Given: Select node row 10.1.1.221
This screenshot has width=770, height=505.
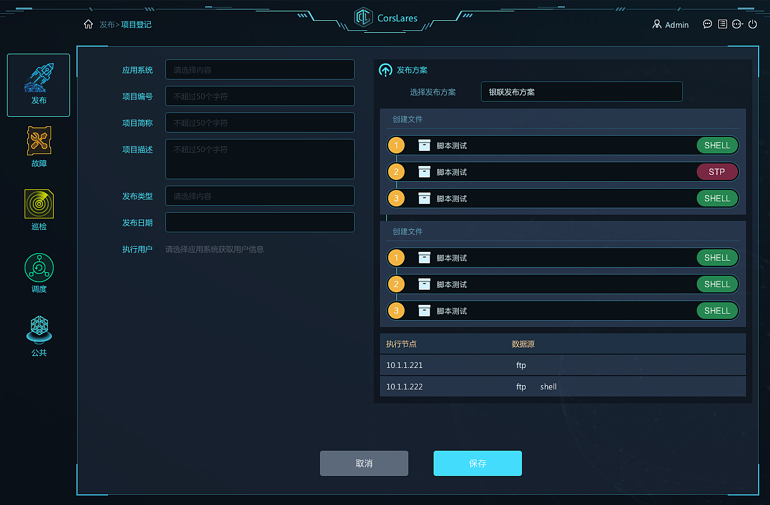Looking at the screenshot, I should click(x=563, y=365).
